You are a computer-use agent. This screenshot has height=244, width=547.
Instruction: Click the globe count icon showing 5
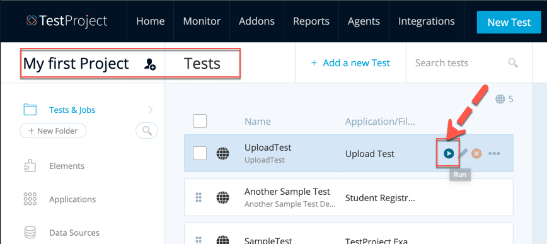point(500,100)
